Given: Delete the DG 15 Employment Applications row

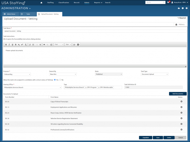Looking at the screenshot, I should coord(181,107).
